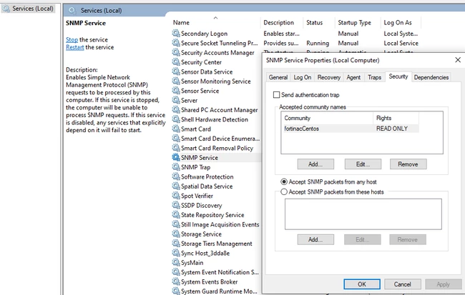The image size is (465, 295).
Task: Click the gear icon beside SysMain
Action: pos(176,262)
